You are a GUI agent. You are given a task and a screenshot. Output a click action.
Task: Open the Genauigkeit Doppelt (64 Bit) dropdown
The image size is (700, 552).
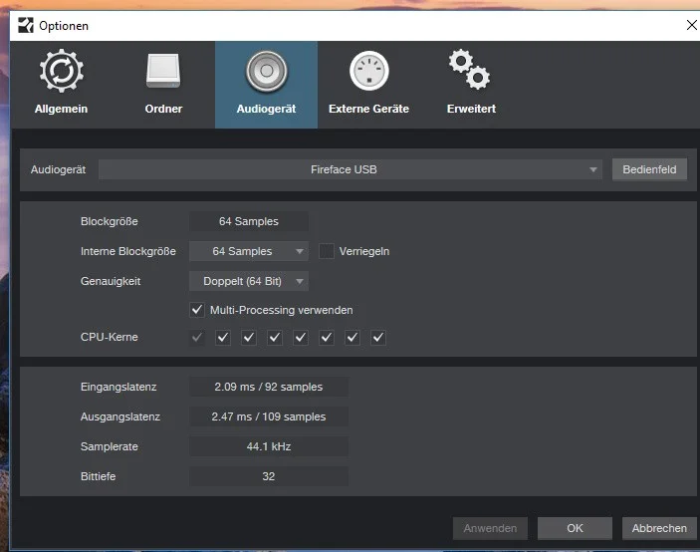pyautogui.click(x=249, y=281)
